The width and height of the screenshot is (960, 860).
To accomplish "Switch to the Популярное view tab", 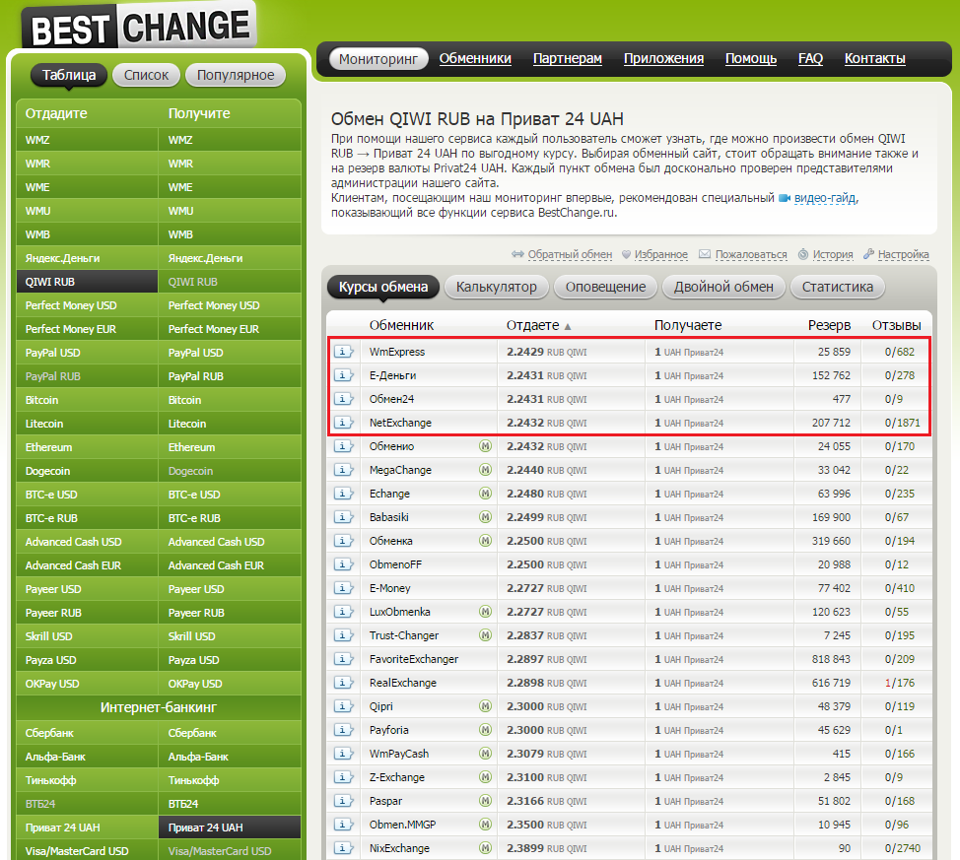I will (236, 75).
